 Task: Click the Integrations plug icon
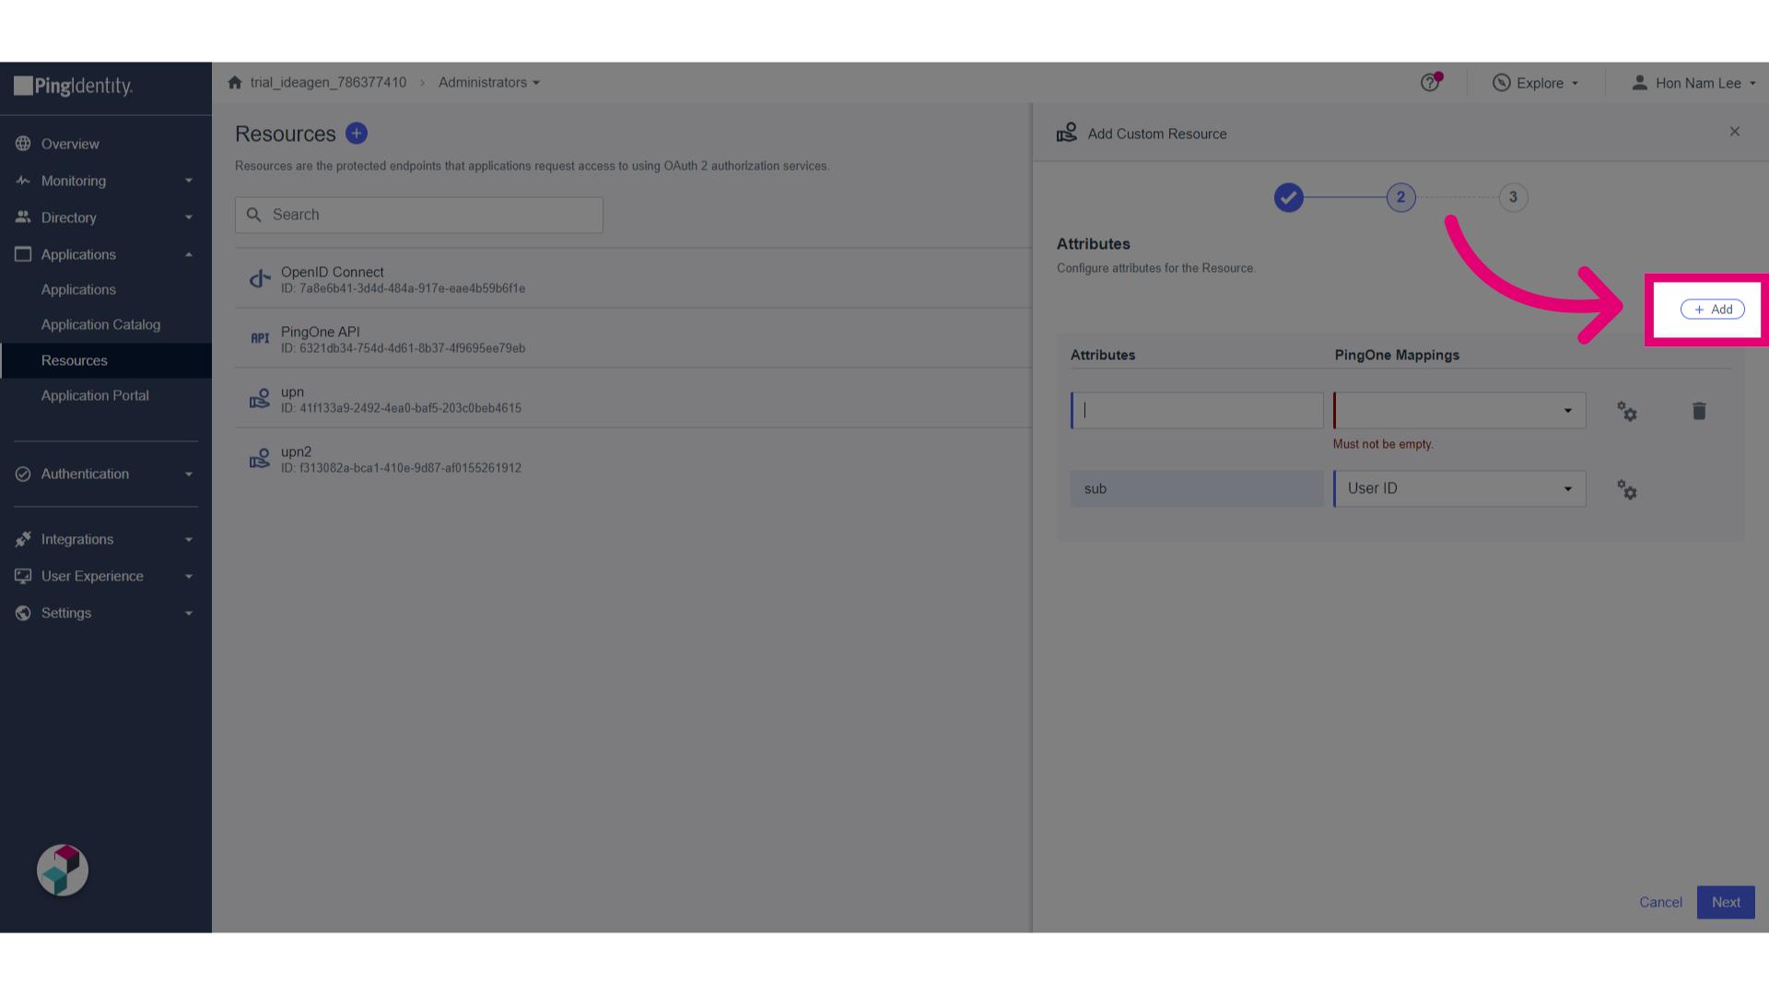click(23, 539)
